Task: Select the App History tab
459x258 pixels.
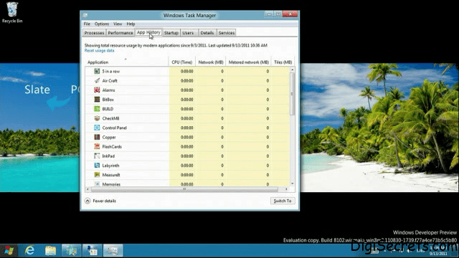Action: click(x=148, y=32)
